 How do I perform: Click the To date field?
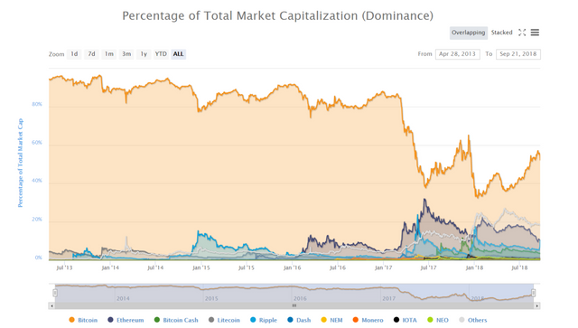click(518, 54)
